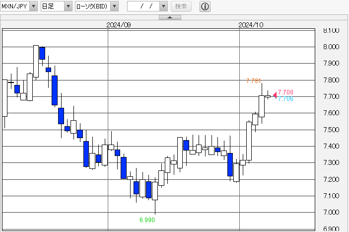Click the 7.500 price axis label
Viewport: 349px width, 232px height.
[x=331, y=130]
